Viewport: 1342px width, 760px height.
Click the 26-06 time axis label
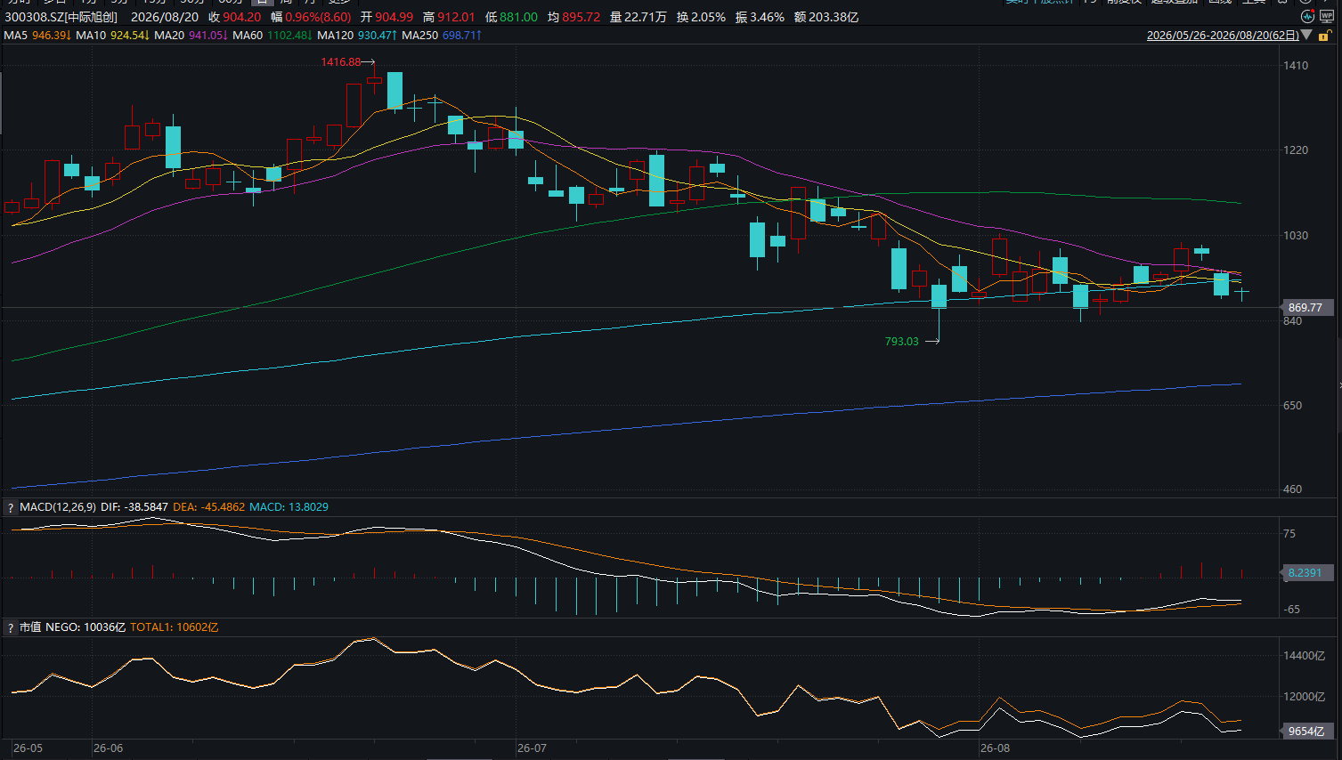(x=108, y=748)
